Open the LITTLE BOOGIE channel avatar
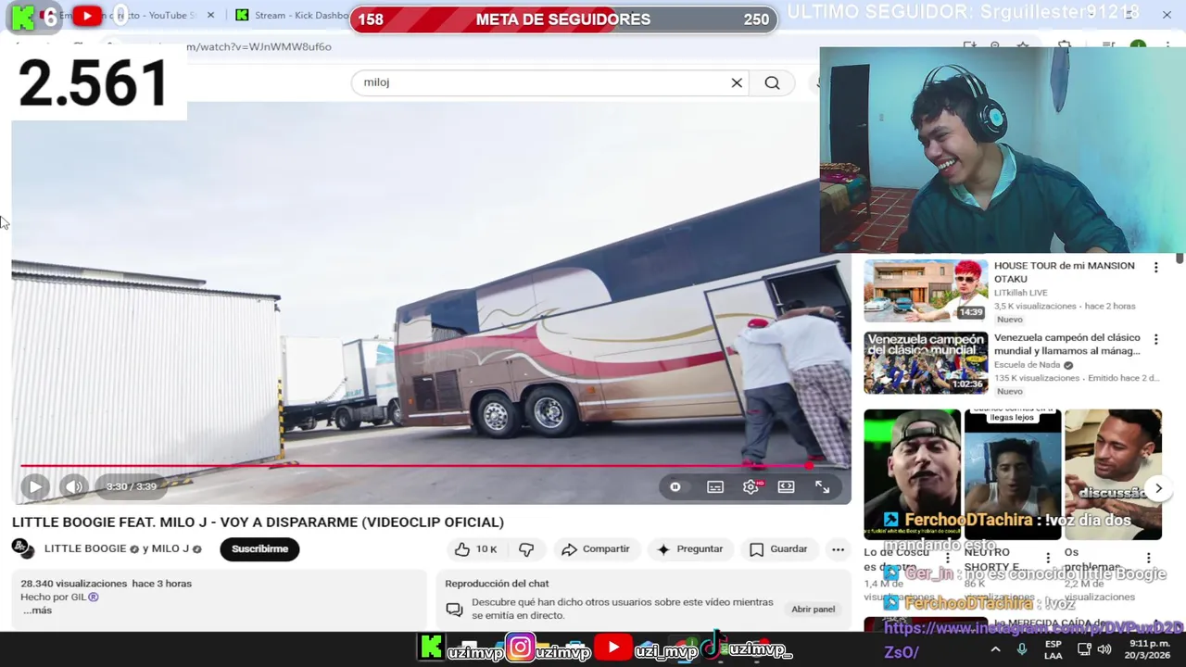The width and height of the screenshot is (1186, 667). (23, 548)
